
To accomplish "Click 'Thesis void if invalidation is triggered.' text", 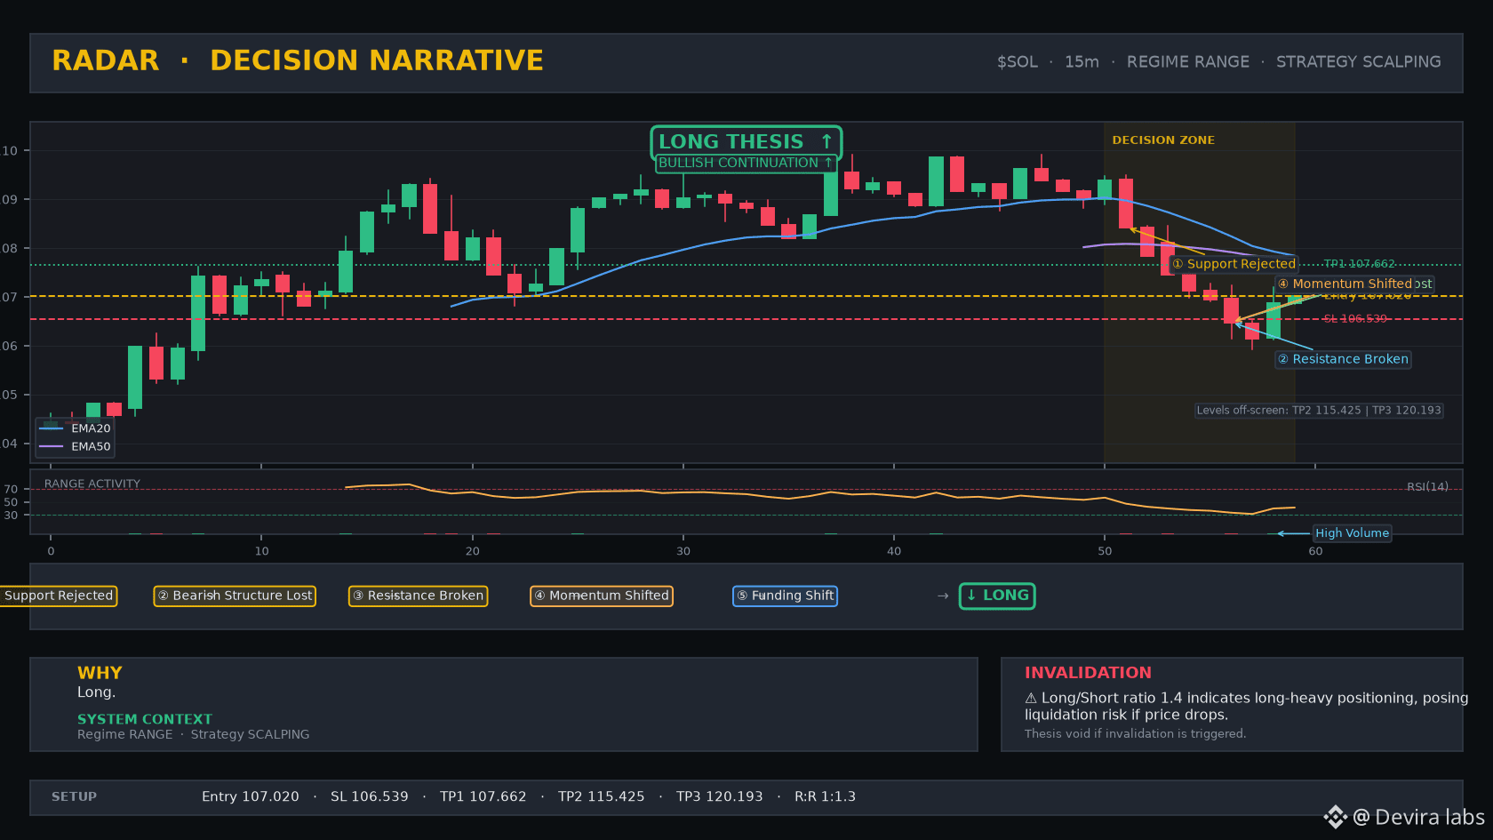I will pyautogui.click(x=1135, y=734).
